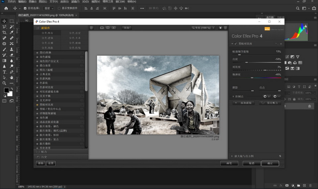
Task: Open the 变焦 (100 %) zoom dropdown
Action: click(203, 28)
